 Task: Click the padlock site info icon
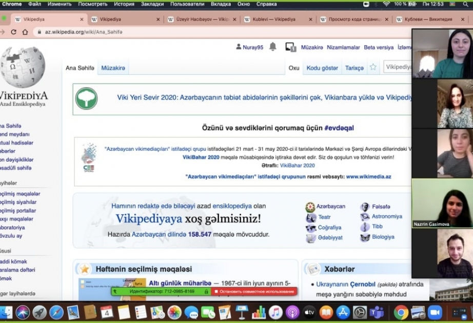(40, 32)
